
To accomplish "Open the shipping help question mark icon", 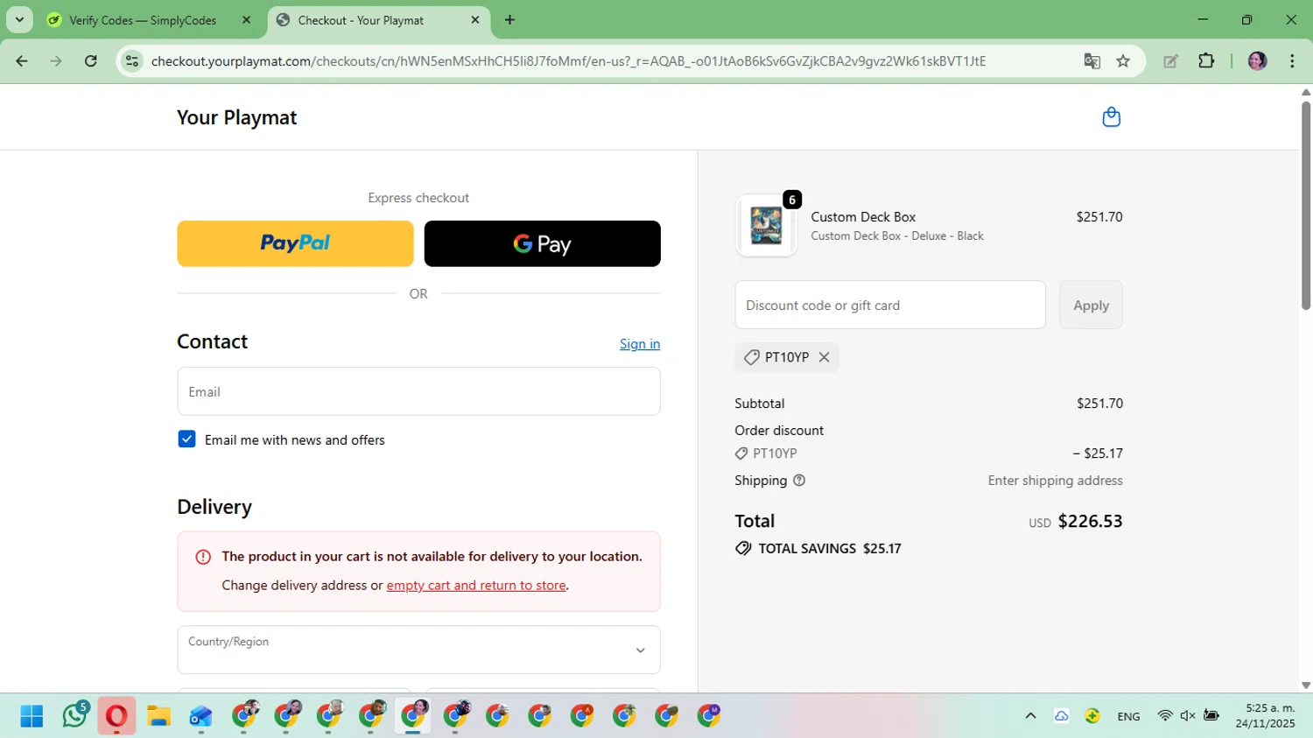I will click(799, 481).
